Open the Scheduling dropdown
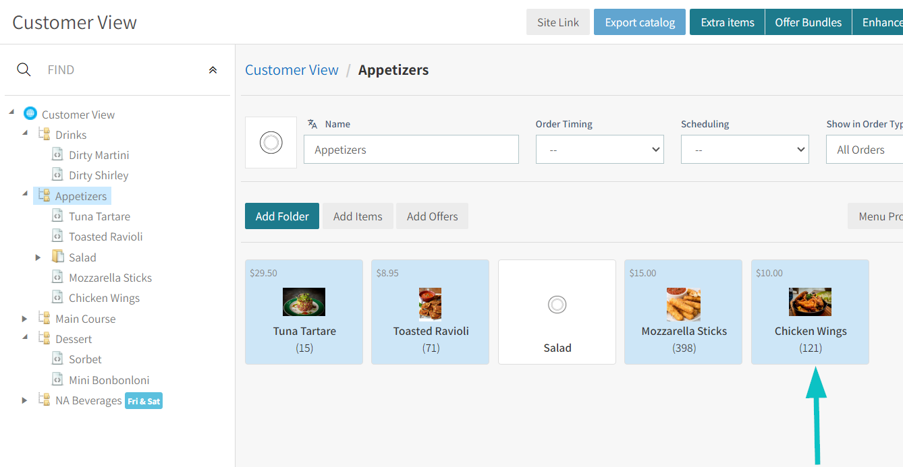 (745, 150)
